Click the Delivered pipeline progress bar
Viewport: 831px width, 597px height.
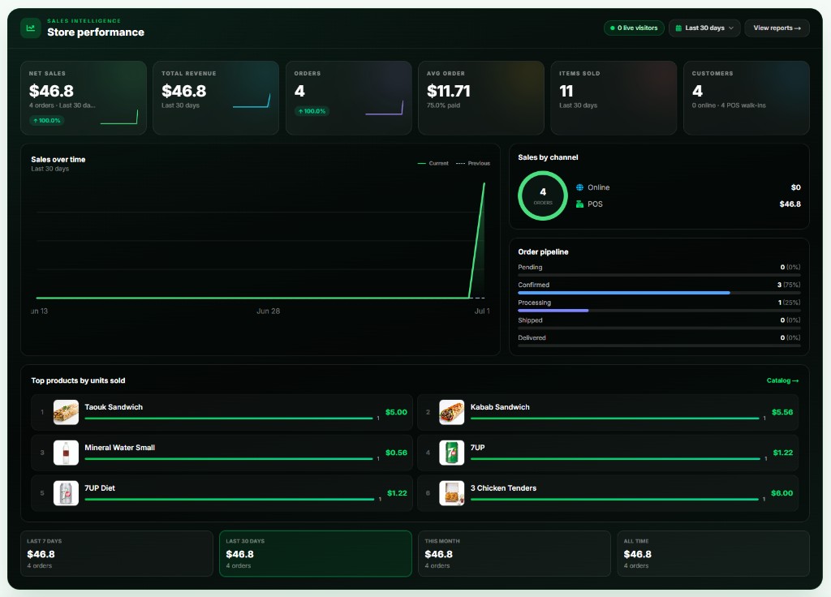pyautogui.click(x=659, y=346)
